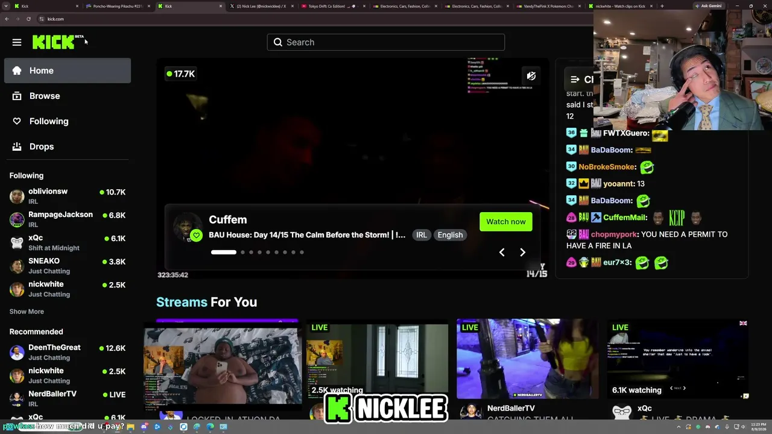Click RampageJackson avatar in sidebar
Image resolution: width=772 pixels, height=434 pixels.
pos(17,219)
